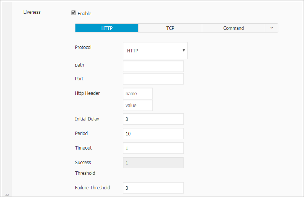Switch to the TCP probe tab
Viewport: 304px width, 197px height.
[x=170, y=28]
